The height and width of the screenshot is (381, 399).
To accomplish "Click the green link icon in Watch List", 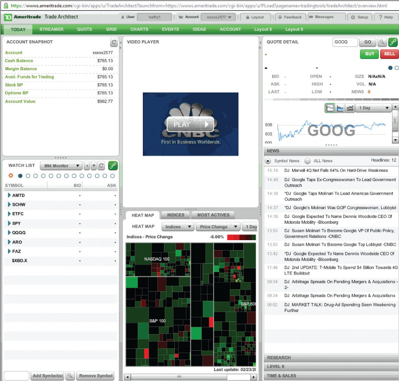I will tap(113, 166).
